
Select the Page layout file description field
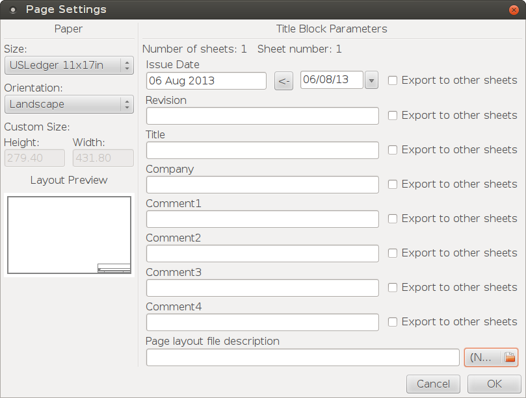pyautogui.click(x=302, y=357)
